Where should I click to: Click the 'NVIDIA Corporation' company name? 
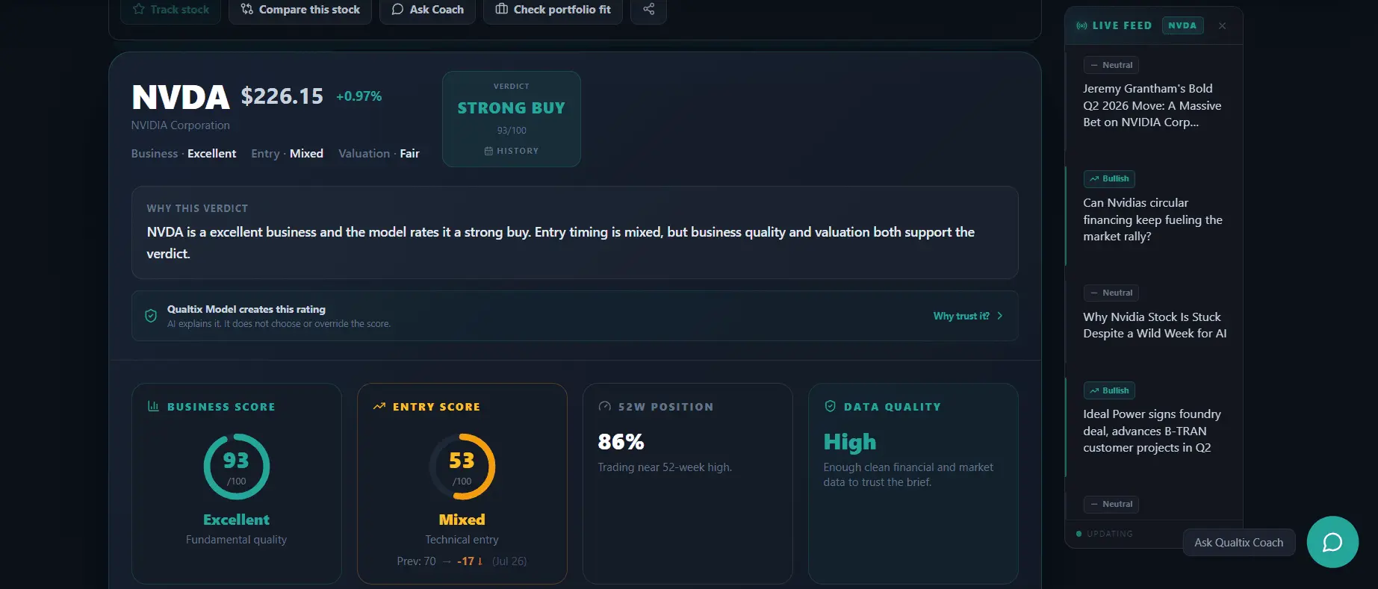[x=180, y=125]
